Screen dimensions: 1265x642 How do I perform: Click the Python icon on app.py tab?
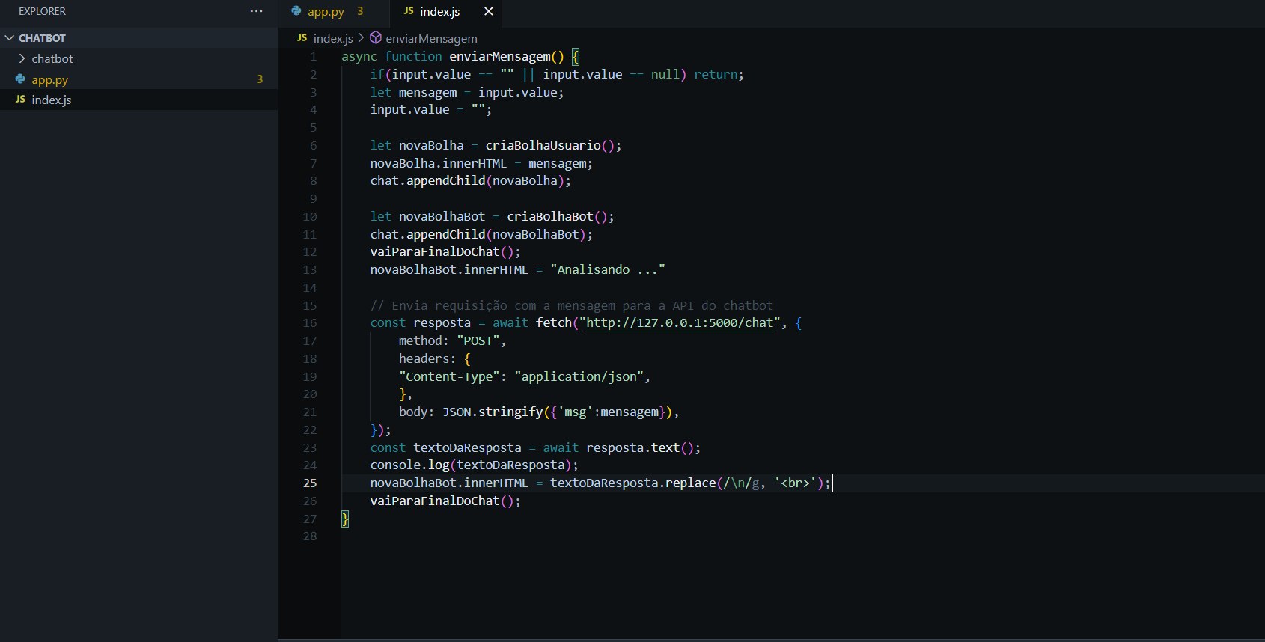(296, 11)
